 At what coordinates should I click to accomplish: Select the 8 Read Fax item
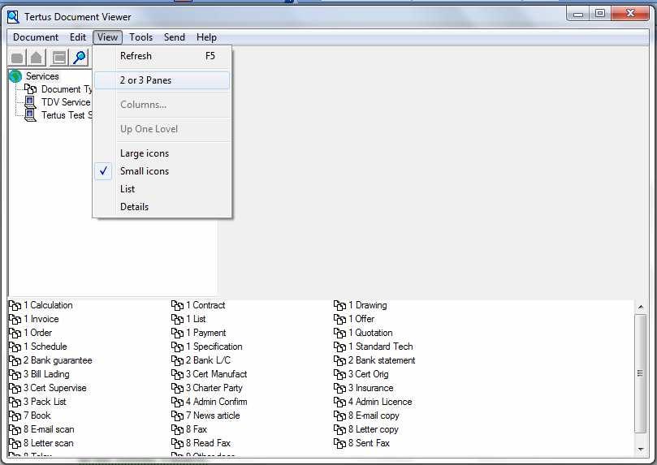(x=201, y=443)
